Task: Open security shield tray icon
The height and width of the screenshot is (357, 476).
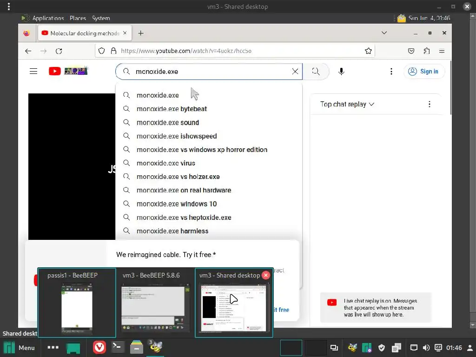Action: coord(382,348)
